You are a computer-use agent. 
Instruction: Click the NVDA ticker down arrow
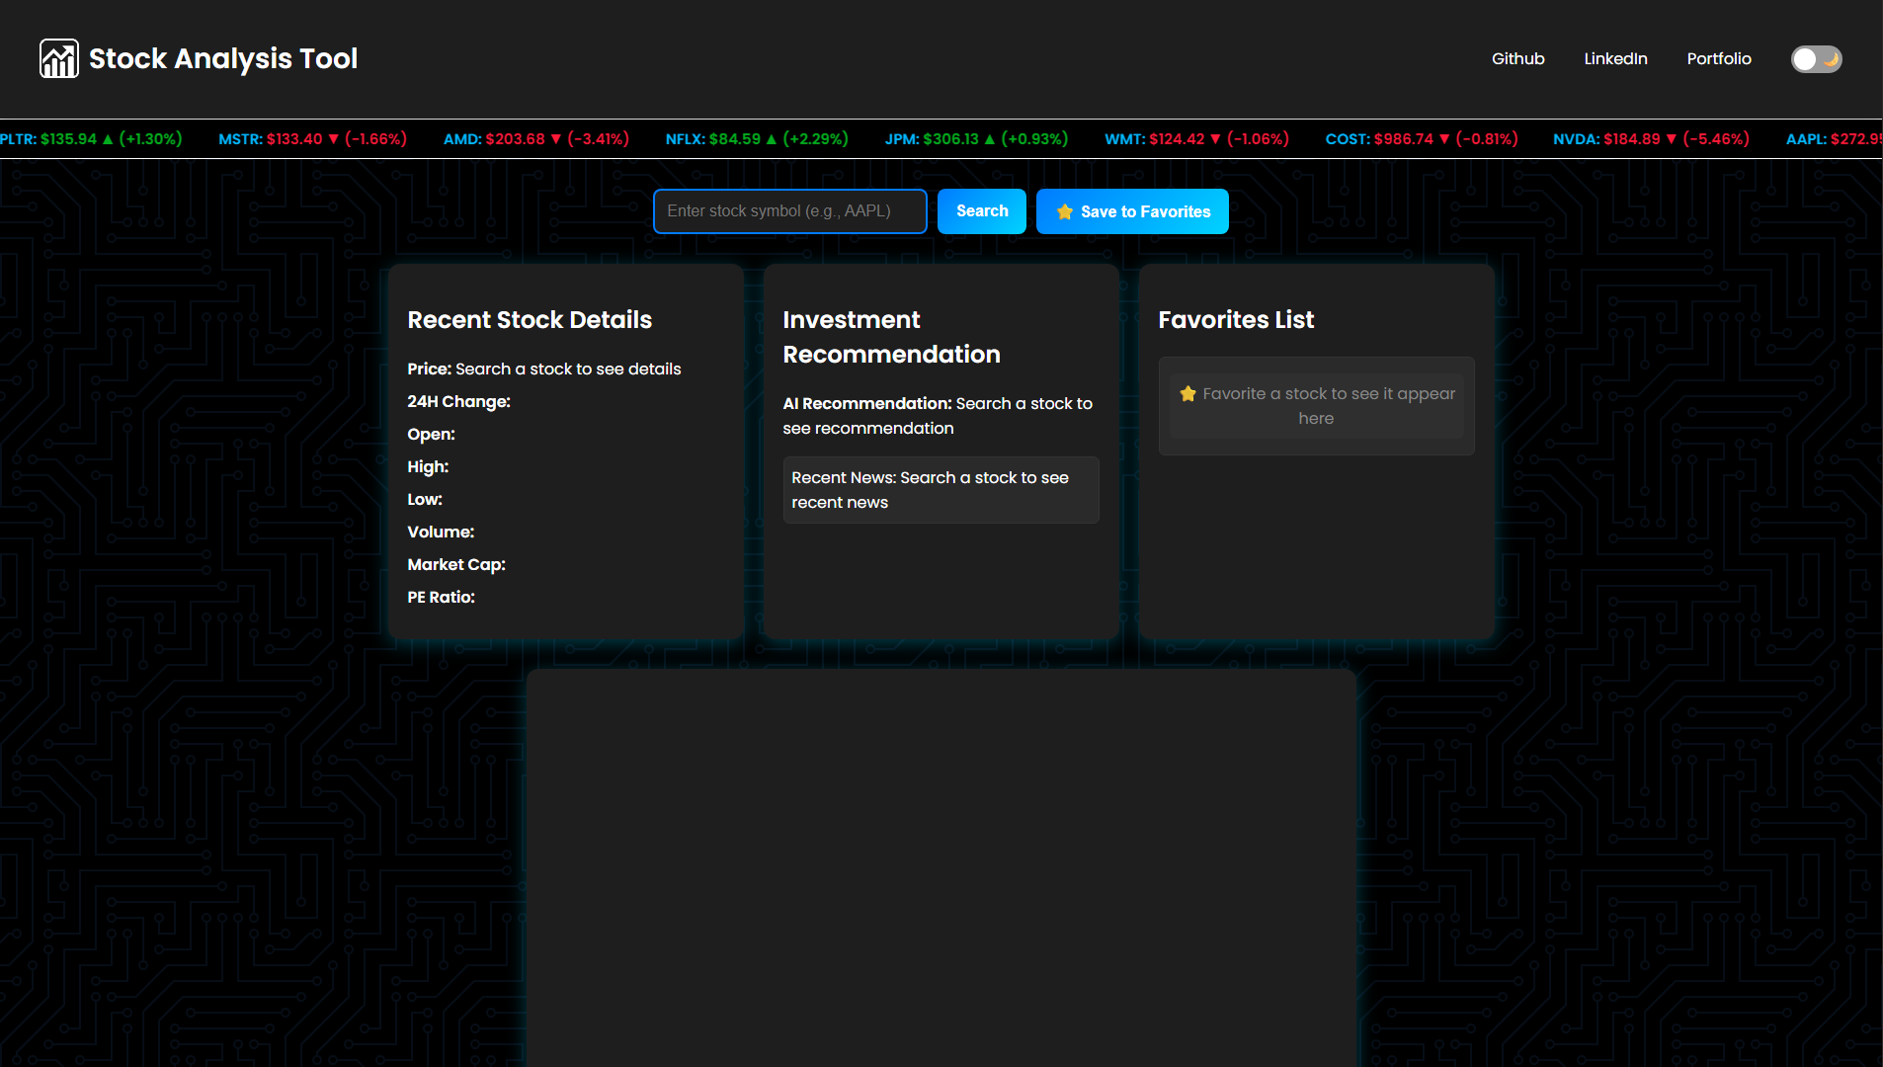tap(1672, 139)
